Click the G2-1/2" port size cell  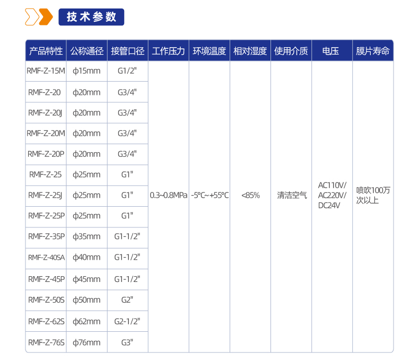point(128,321)
